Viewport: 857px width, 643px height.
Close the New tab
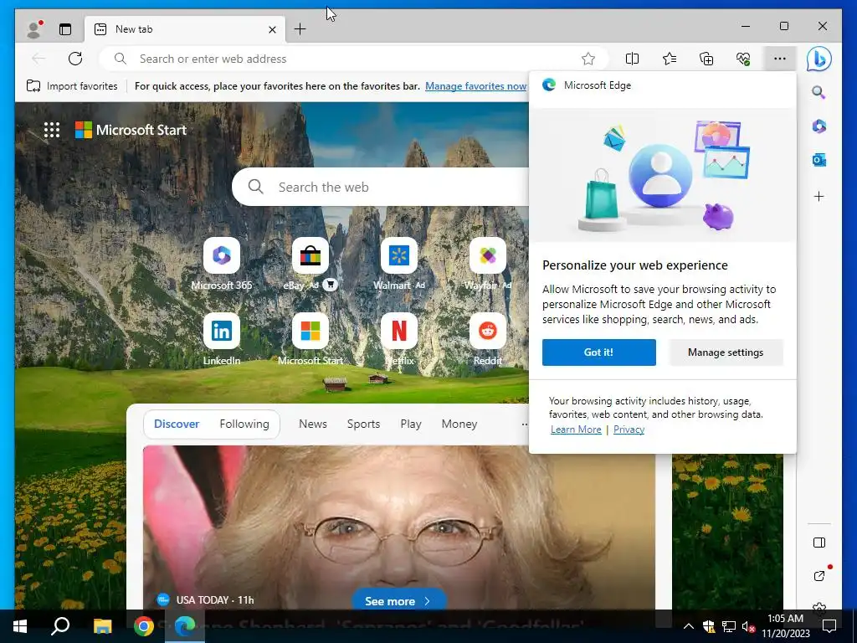pyautogui.click(x=272, y=29)
